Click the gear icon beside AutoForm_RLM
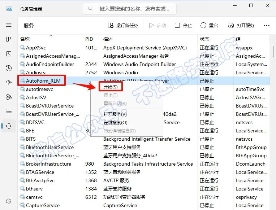The image size is (276, 210). coord(22,80)
